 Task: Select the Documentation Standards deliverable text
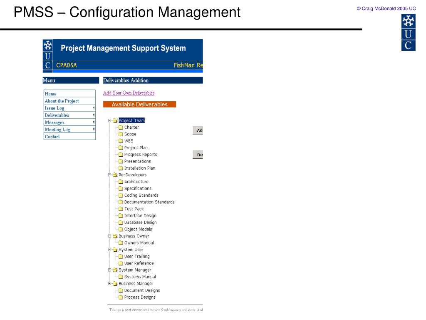pos(149,202)
